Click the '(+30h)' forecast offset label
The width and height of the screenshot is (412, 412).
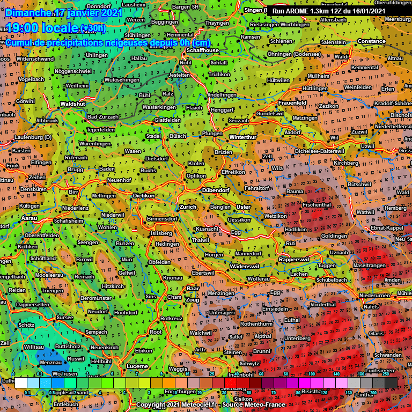(x=93, y=28)
